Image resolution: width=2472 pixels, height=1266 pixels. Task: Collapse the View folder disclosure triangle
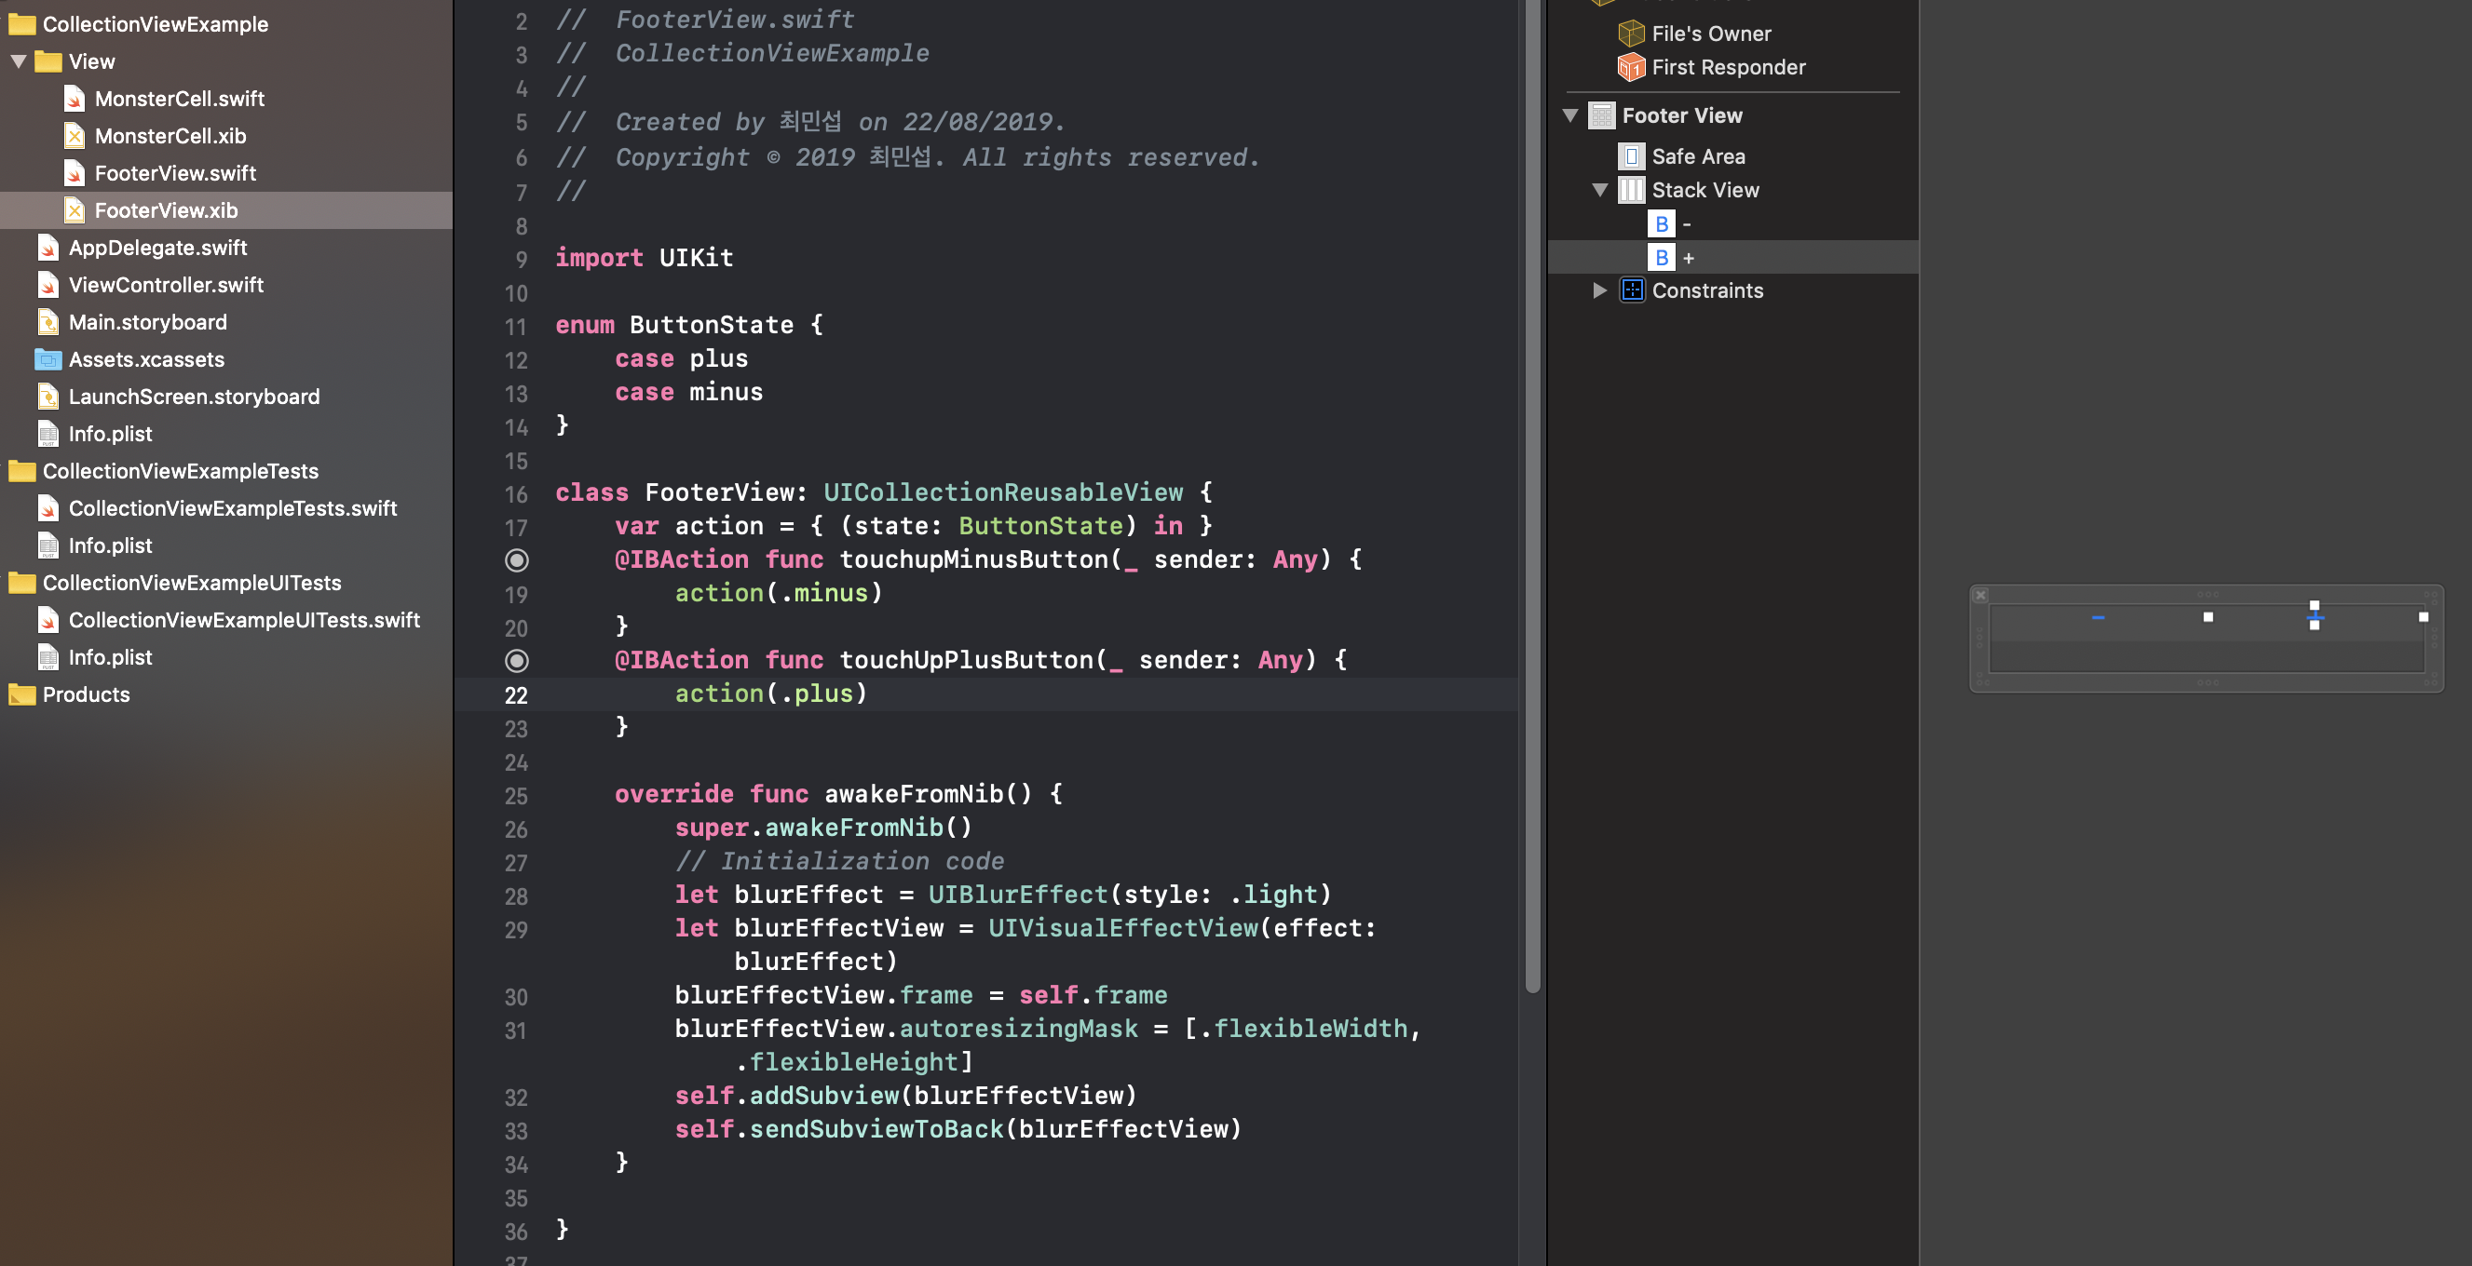(x=19, y=61)
